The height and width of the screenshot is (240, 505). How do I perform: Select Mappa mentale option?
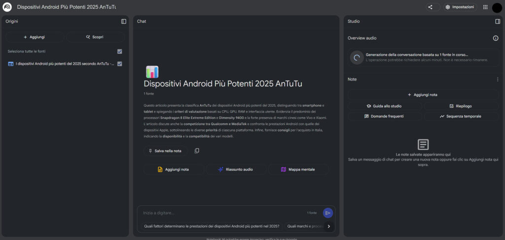pos(298,169)
